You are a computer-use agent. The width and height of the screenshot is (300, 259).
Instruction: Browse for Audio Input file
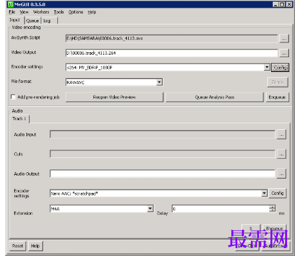point(281,135)
